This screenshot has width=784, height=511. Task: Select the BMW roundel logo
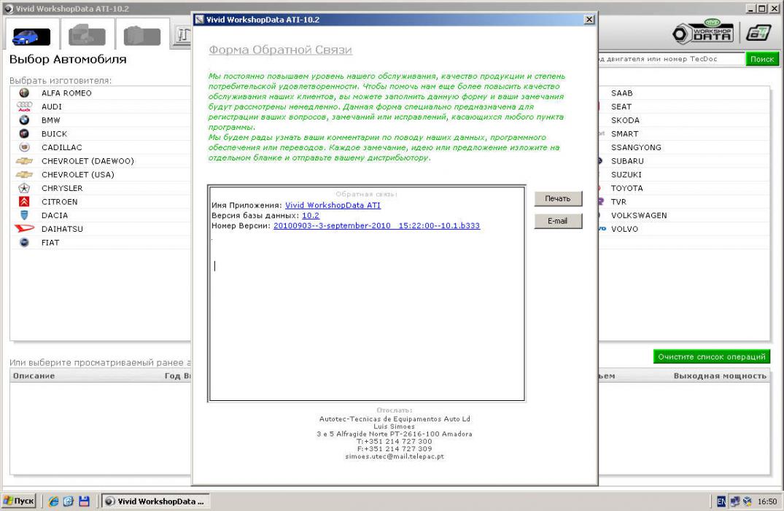click(24, 120)
